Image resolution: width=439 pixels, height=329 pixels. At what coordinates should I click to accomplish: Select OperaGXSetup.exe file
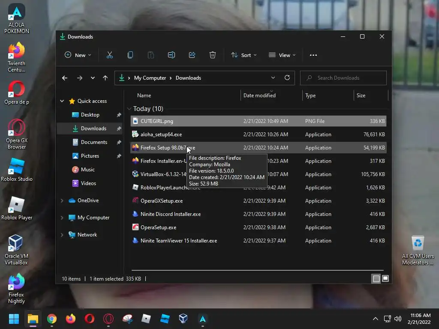click(258, 201)
